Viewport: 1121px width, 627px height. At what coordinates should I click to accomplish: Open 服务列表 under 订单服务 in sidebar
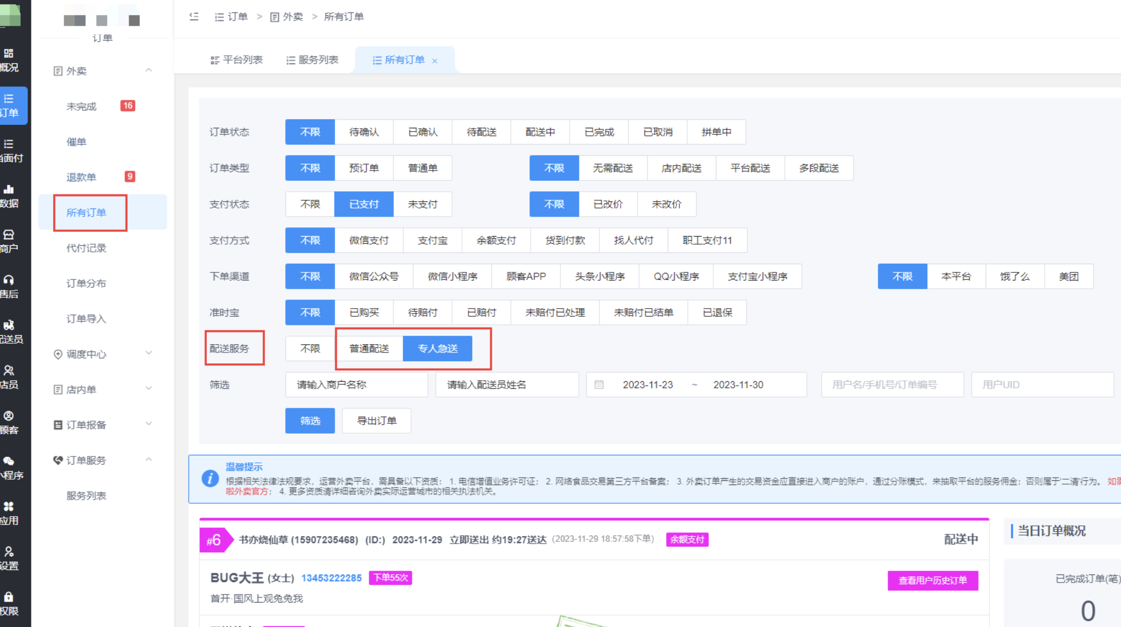(86, 495)
